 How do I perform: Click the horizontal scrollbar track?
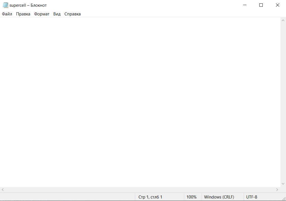tap(140, 190)
